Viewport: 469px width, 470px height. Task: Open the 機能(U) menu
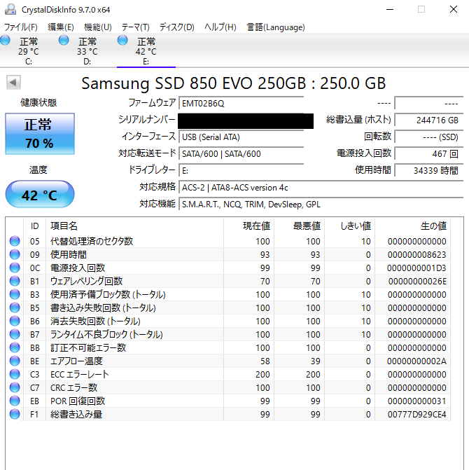[x=97, y=27]
